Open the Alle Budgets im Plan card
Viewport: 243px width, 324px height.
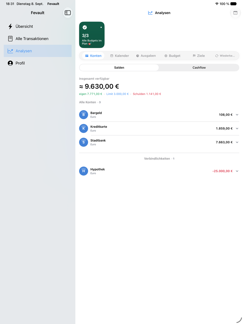pyautogui.click(x=92, y=35)
